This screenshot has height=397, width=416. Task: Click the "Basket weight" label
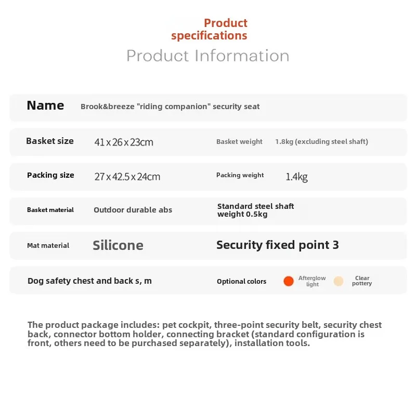click(239, 141)
